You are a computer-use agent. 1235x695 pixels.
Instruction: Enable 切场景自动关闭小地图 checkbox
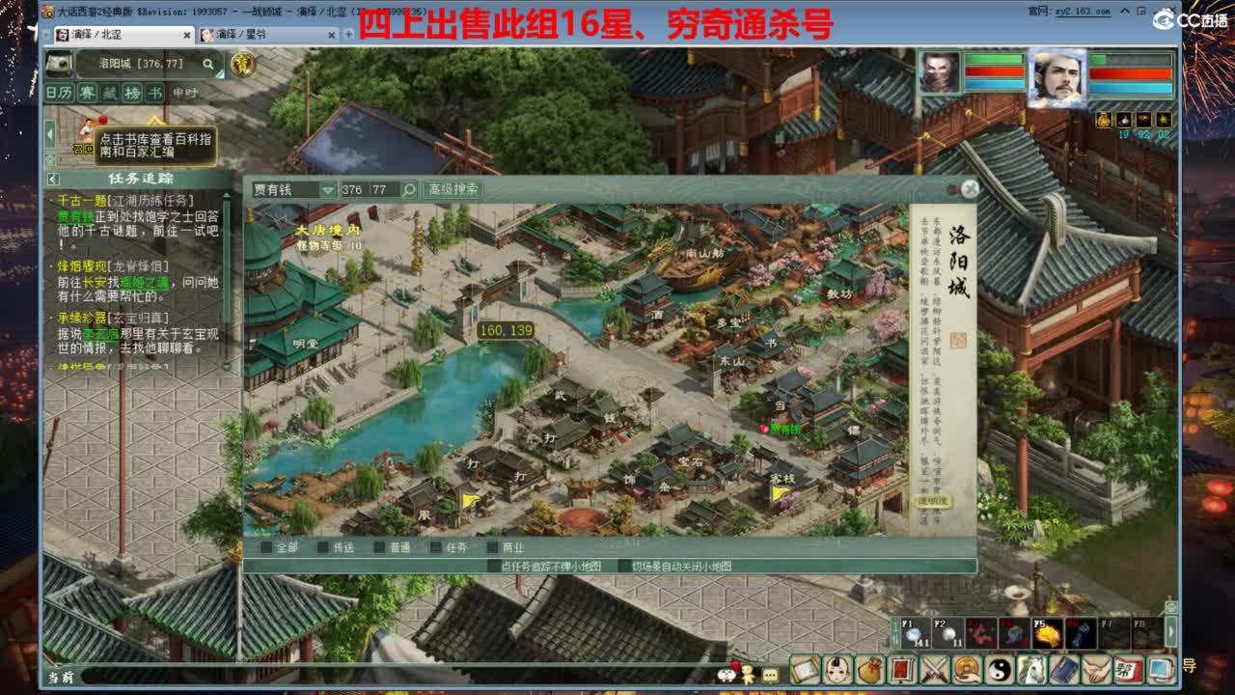pos(623,567)
